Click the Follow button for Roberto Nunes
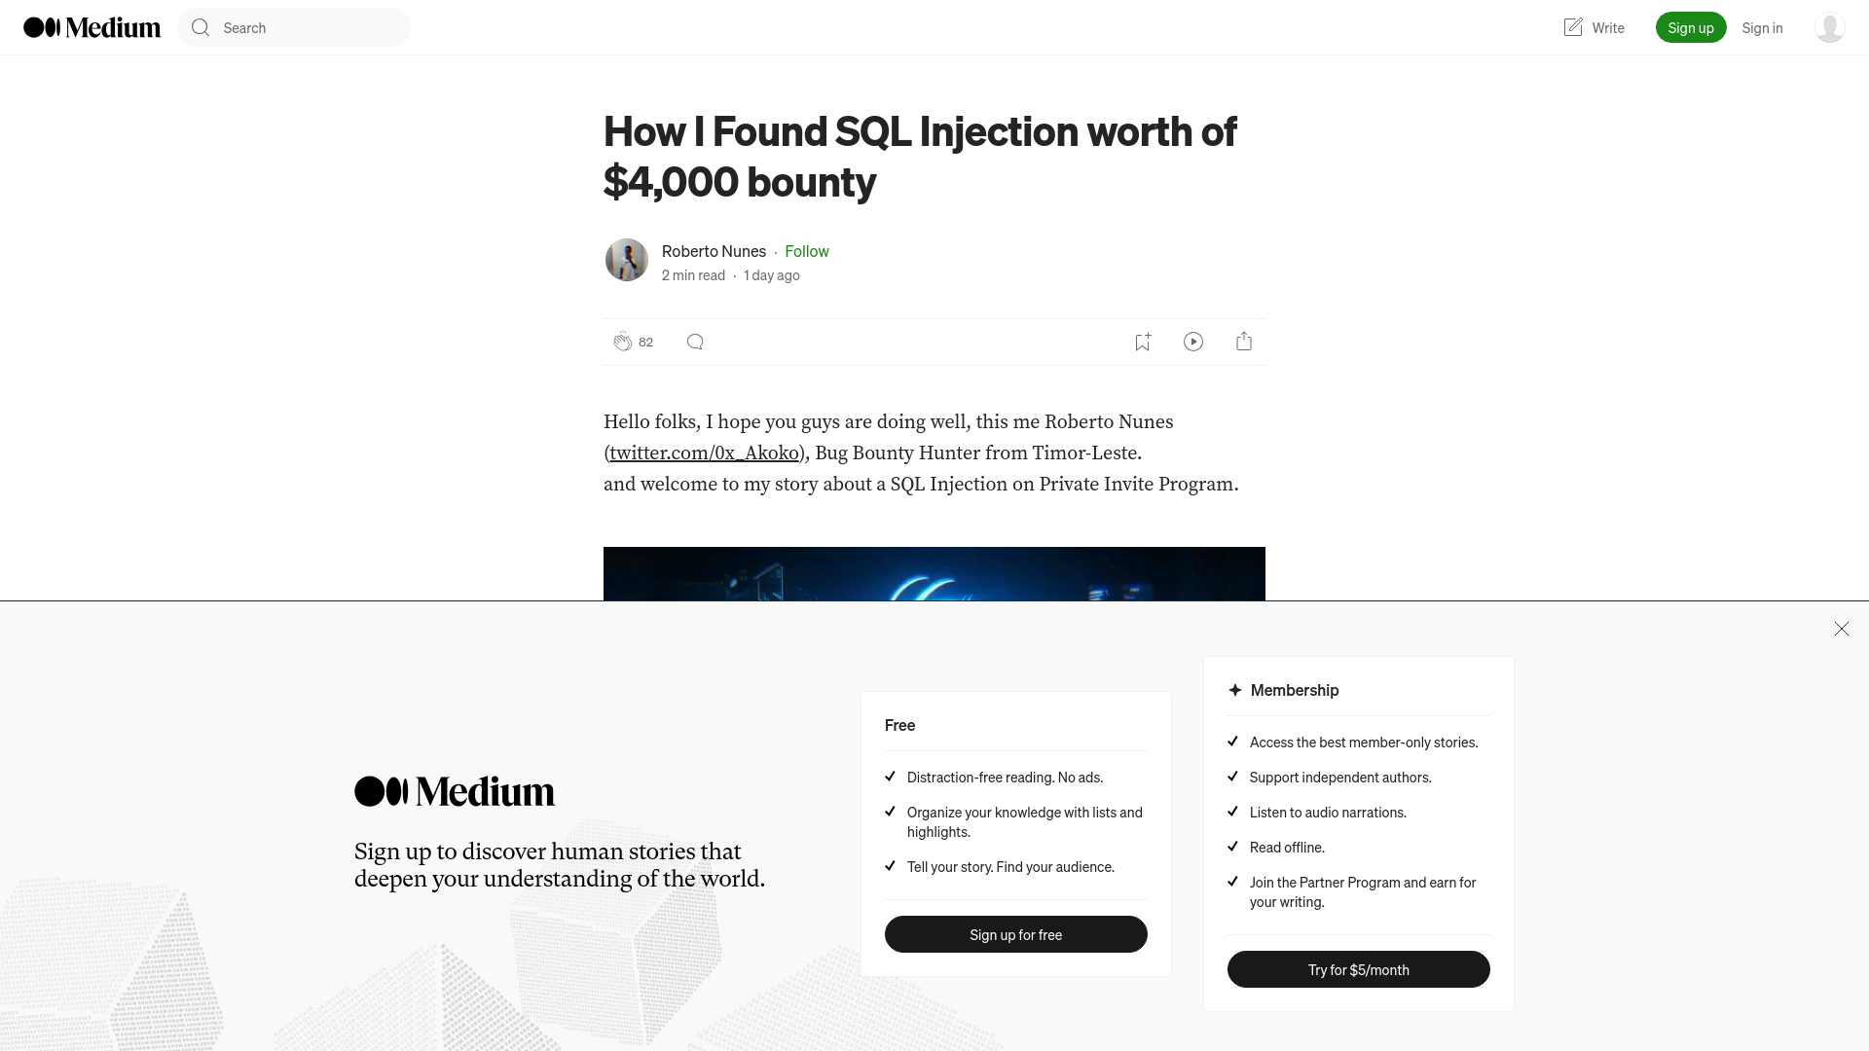This screenshot has height=1051, width=1869. pos(806,250)
